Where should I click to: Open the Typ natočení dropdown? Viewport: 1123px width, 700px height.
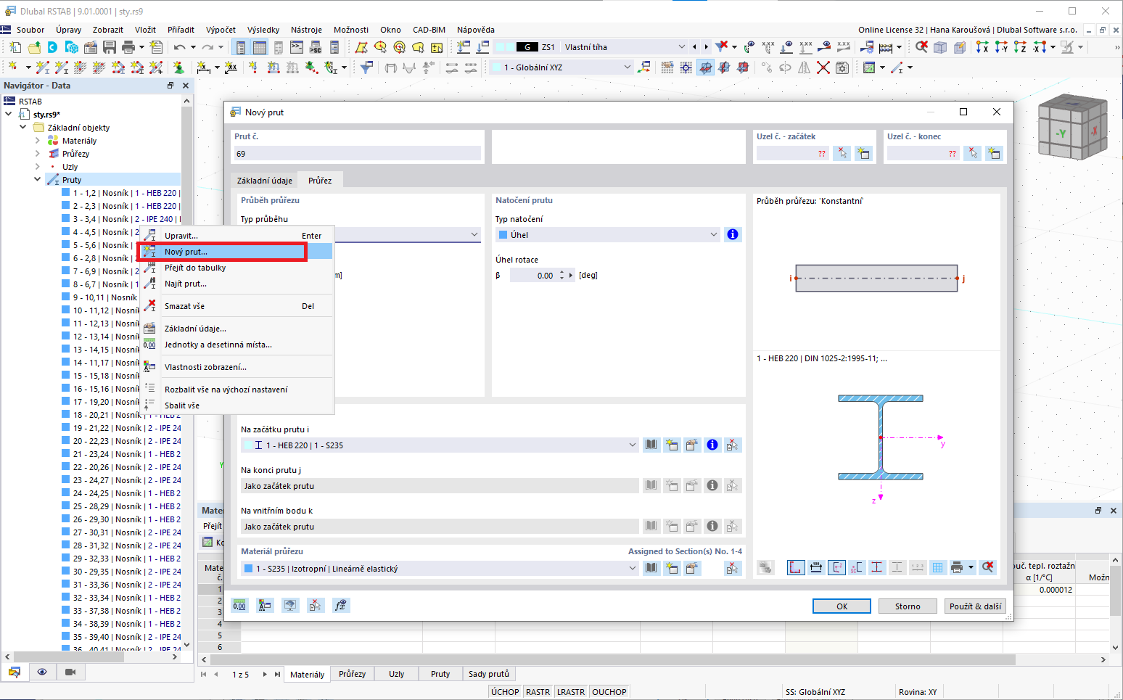608,234
